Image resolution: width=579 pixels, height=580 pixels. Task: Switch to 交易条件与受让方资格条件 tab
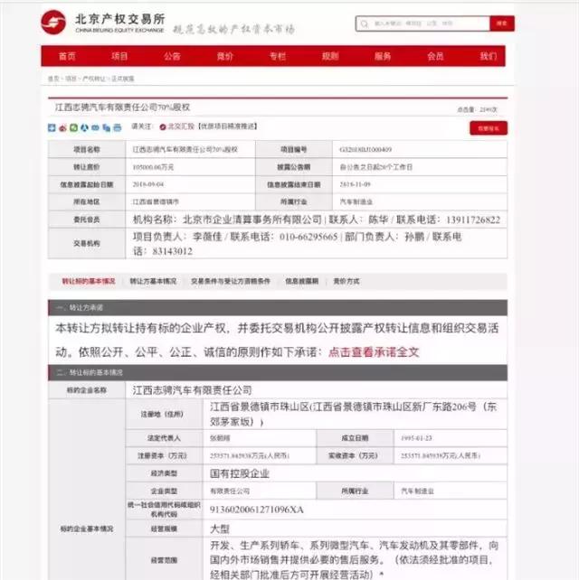coord(231,281)
